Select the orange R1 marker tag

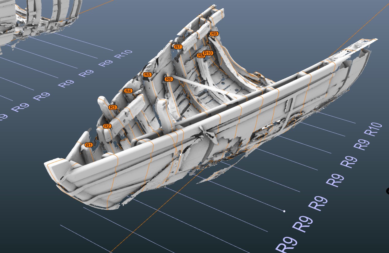pyautogui.click(x=89, y=145)
